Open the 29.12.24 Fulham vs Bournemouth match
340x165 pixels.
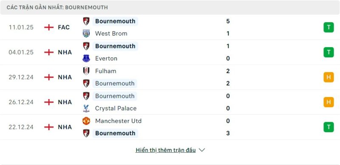pyautogui.click(x=170, y=77)
